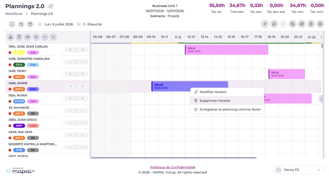This screenshot has height=176, width=329.
Task: Open the history clock icon
Action: [x=274, y=24]
